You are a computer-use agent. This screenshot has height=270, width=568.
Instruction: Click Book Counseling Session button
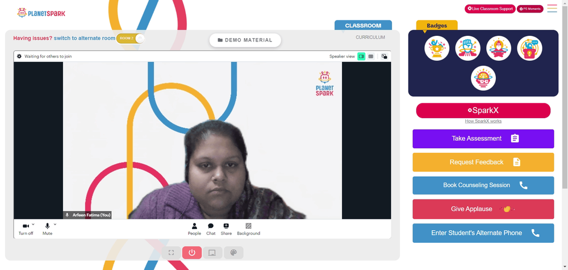pyautogui.click(x=483, y=185)
